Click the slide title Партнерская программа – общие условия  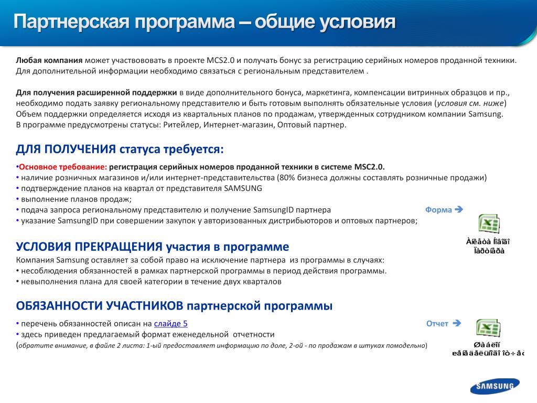tap(205, 22)
